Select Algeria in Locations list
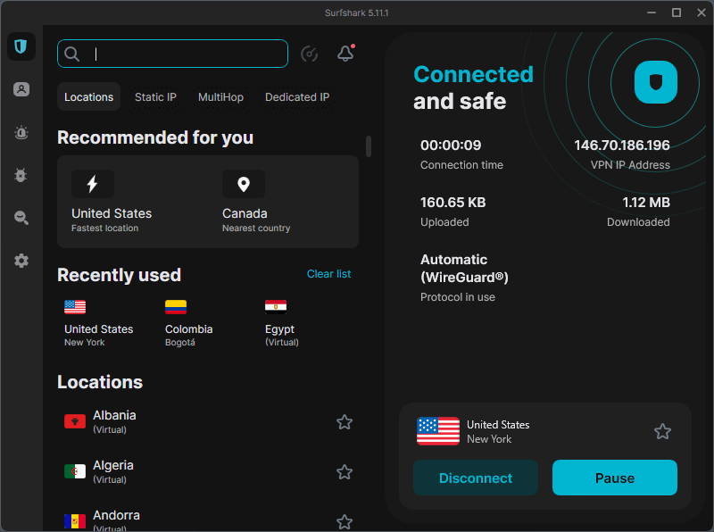Screen dimensions: 714x532 pyautogui.click(x=208, y=472)
